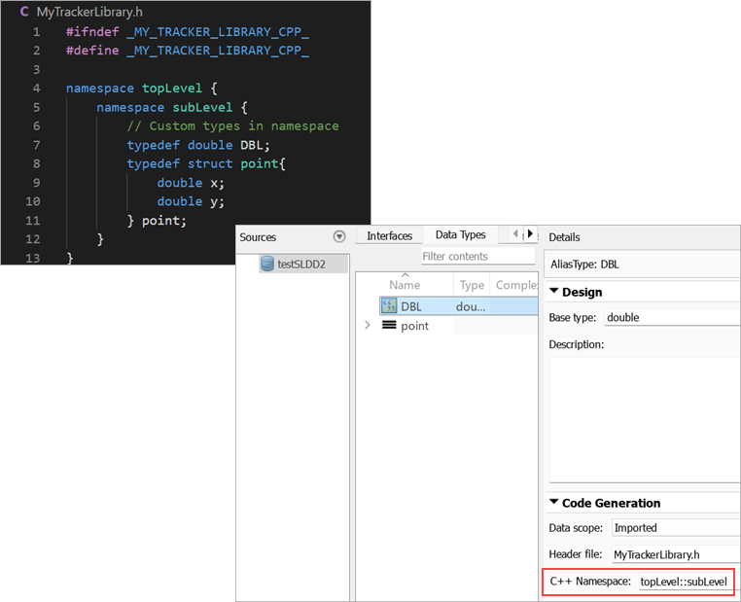
Task: Click the C file type icon
Action: tap(24, 12)
